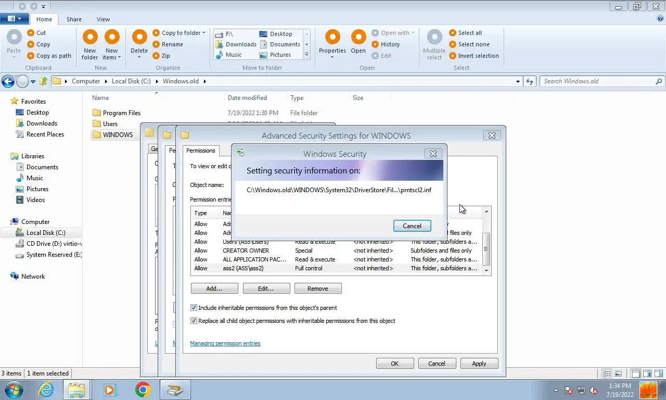Click the Add... button
666x400 pixels.
coord(214,289)
